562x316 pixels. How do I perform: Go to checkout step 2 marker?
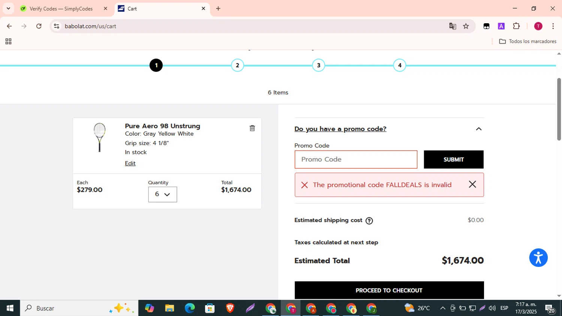coord(238,66)
